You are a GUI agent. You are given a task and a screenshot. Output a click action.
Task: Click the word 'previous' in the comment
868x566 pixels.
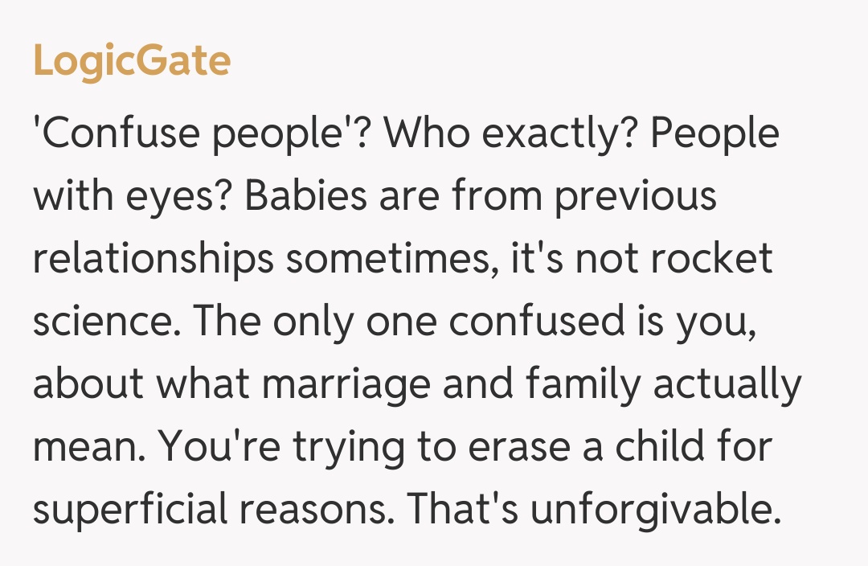[x=635, y=197]
